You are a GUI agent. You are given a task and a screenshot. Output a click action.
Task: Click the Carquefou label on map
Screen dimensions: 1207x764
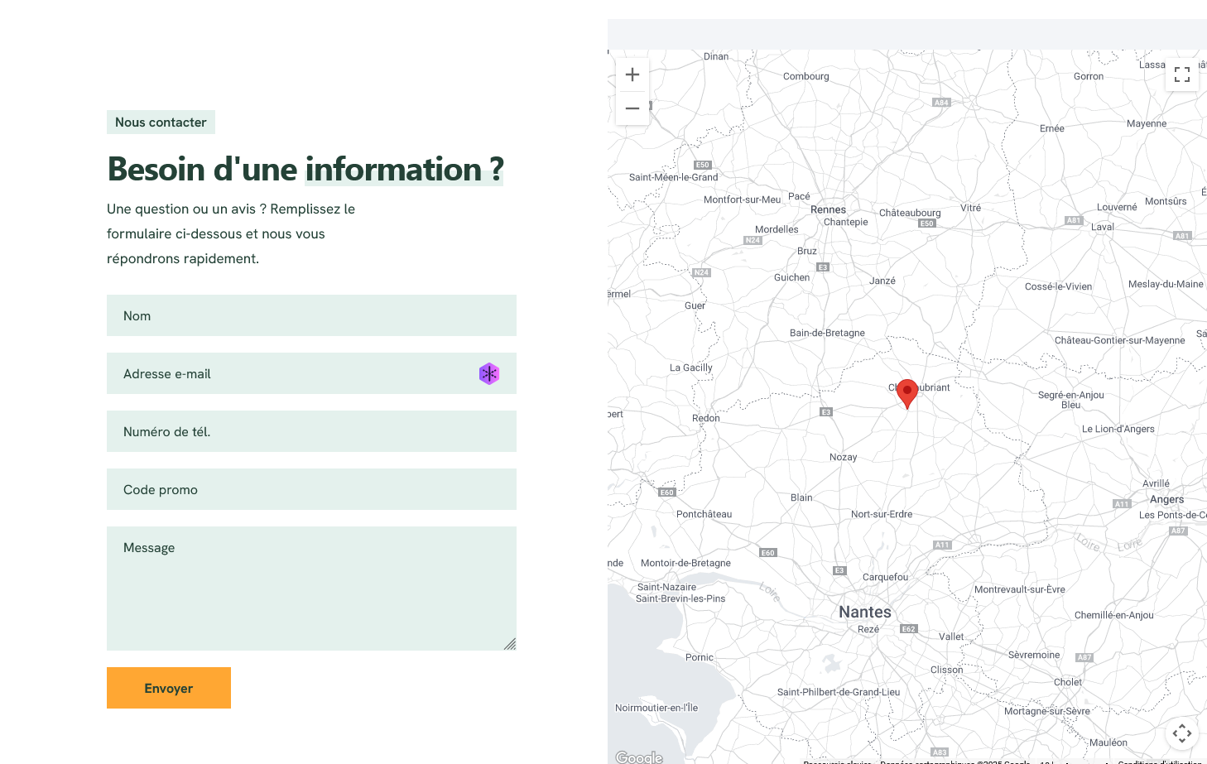(x=885, y=577)
